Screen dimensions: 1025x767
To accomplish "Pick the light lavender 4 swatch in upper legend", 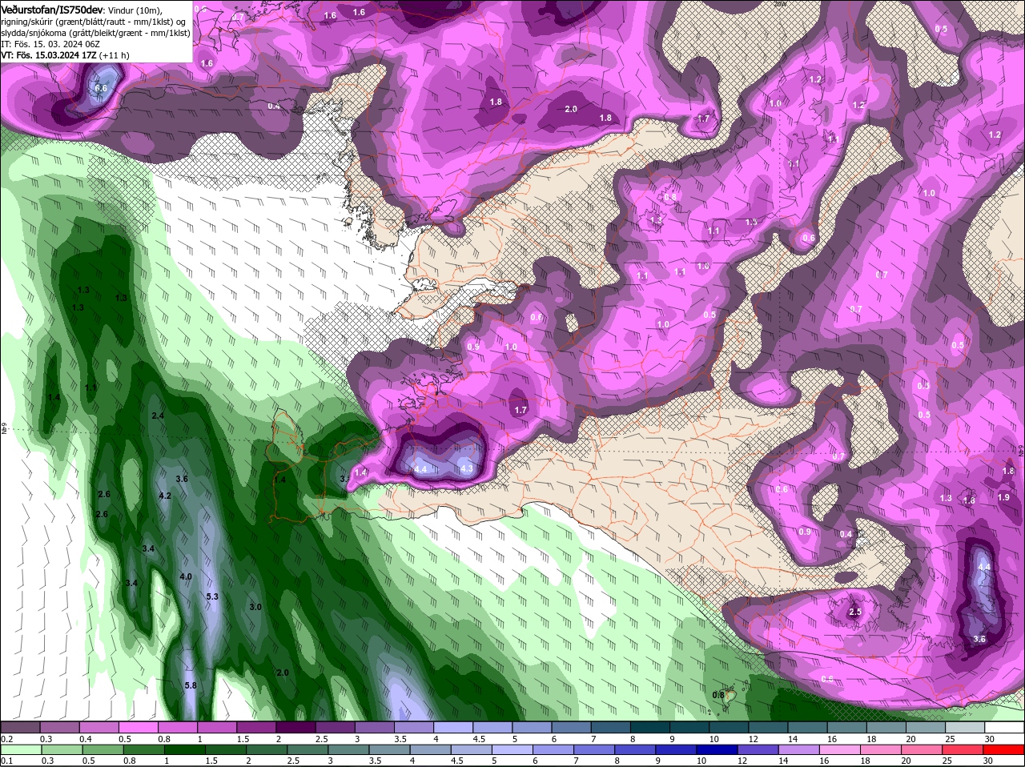I will (453, 727).
